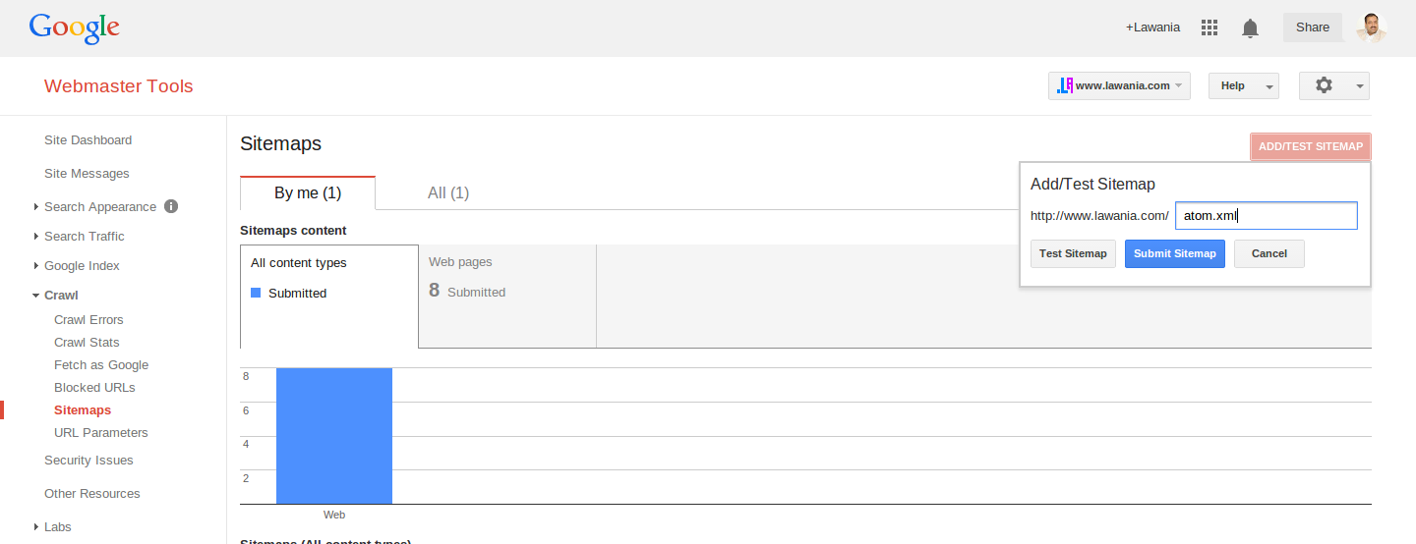
Task: Click the Google logo
Action: 75,28
